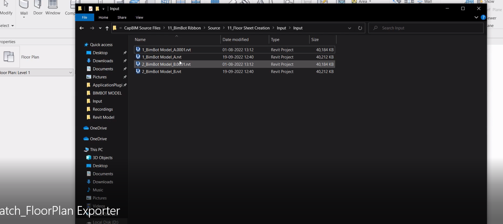Image resolution: width=503 pixels, height=224 pixels.
Task: Go back to the previous folder
Action: 82,28
